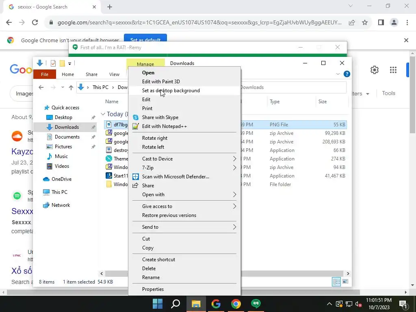Go back in File Explorer
Screen dimensions: 416x312
point(41,87)
